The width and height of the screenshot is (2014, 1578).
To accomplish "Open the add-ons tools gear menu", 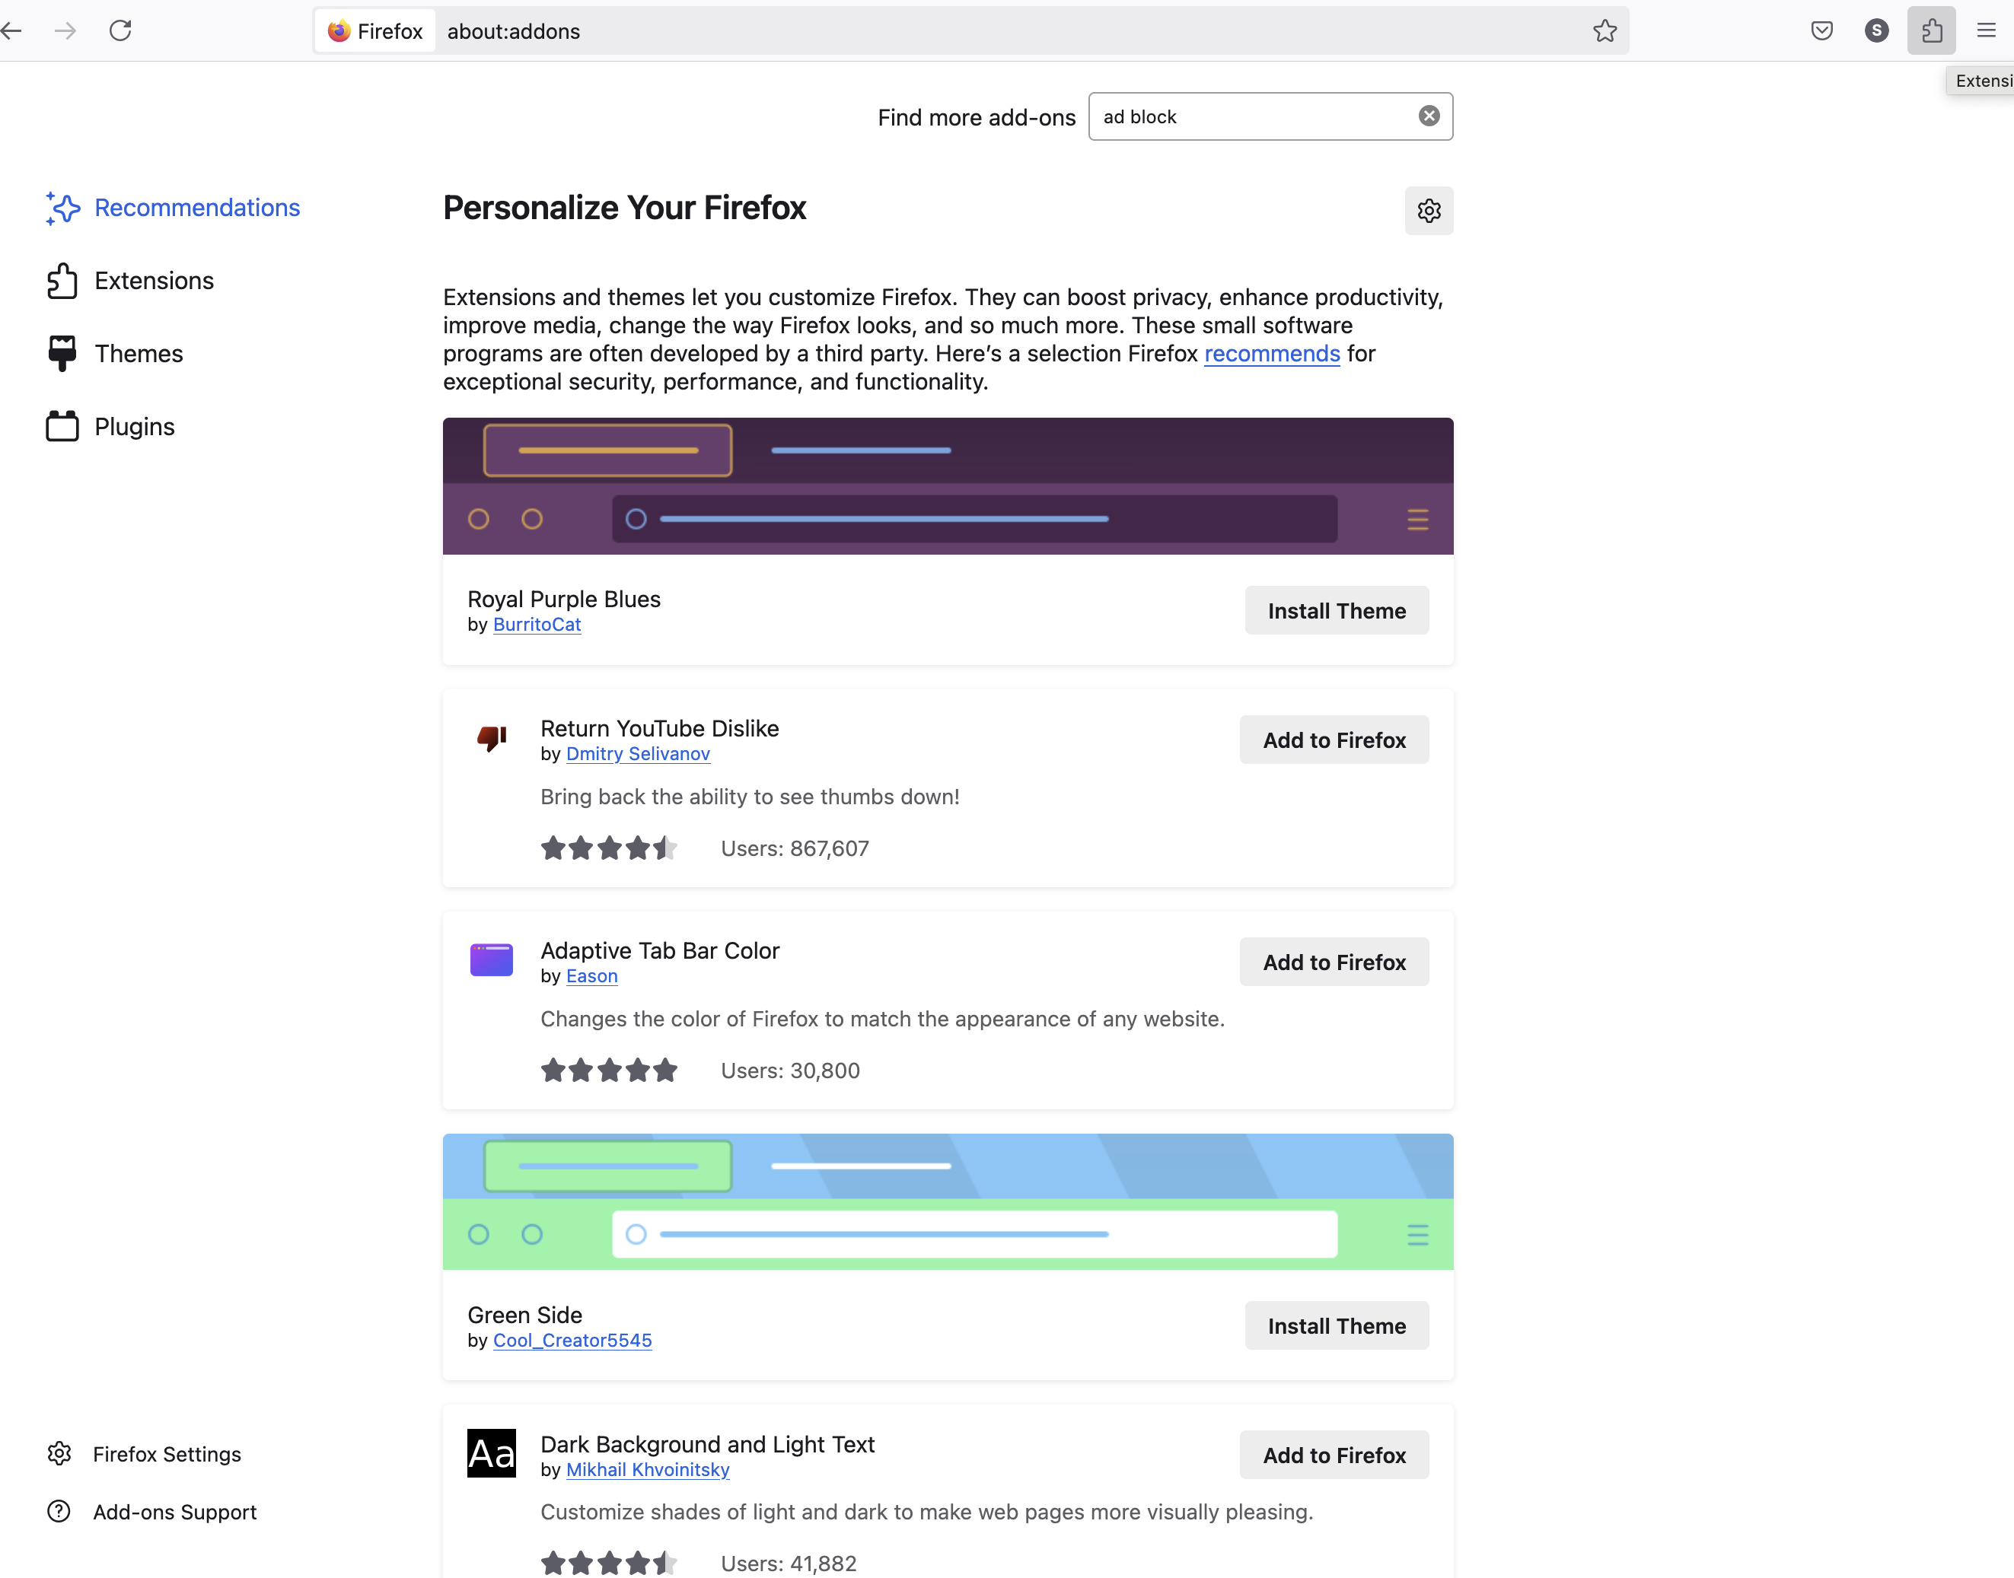I will tap(1428, 211).
